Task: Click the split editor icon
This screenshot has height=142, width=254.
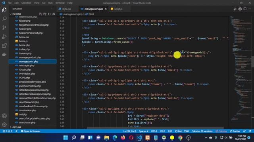Action: (245, 9)
